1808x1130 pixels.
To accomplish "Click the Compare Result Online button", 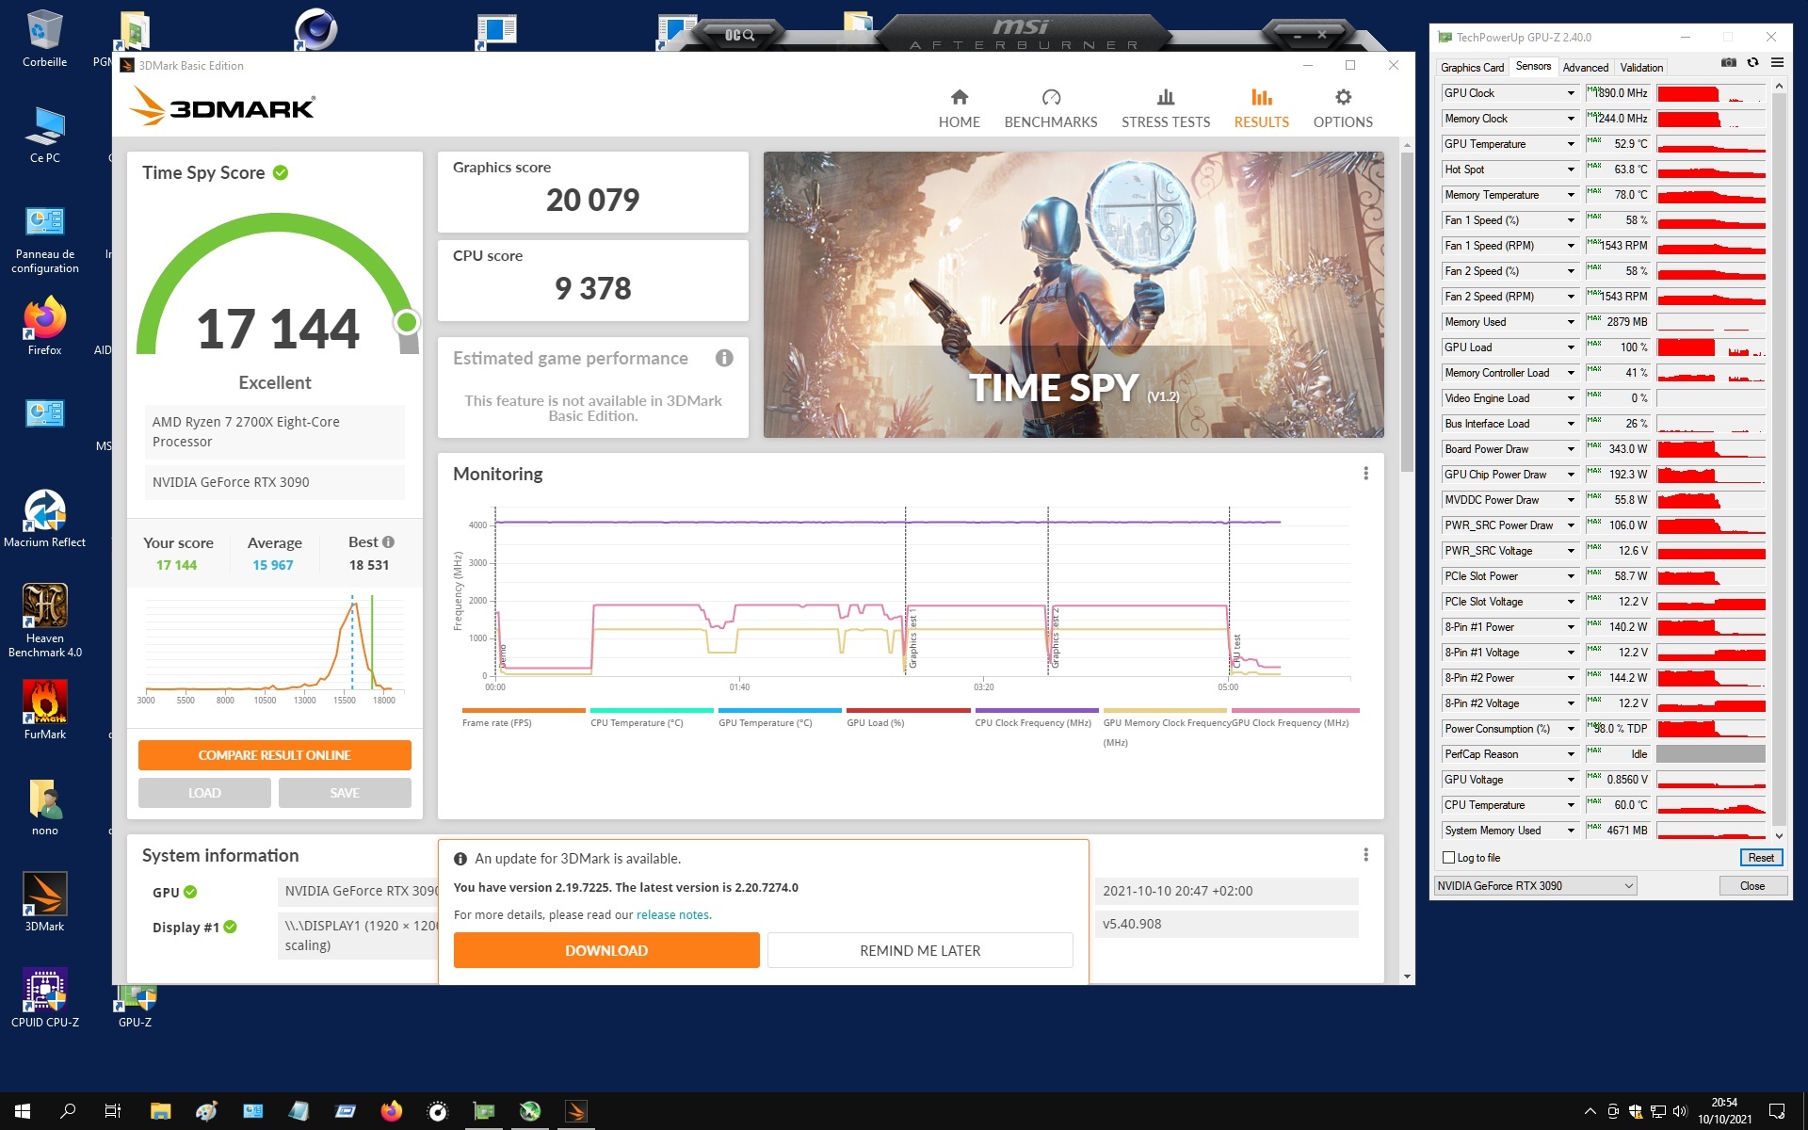I will (x=274, y=755).
